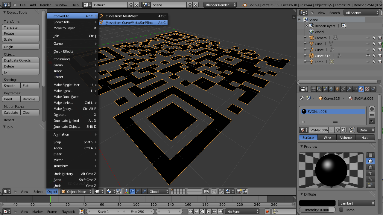Open the Render properties tab icon

pyautogui.click(x=314, y=89)
